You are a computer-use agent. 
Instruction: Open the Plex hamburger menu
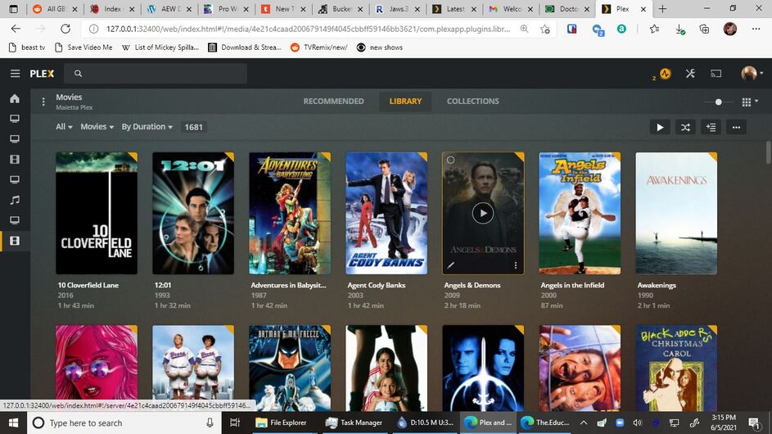point(15,74)
